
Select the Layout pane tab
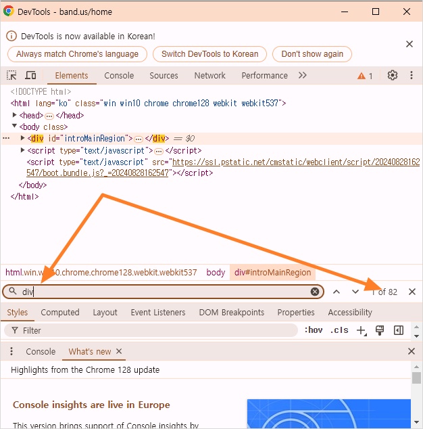tap(105, 312)
